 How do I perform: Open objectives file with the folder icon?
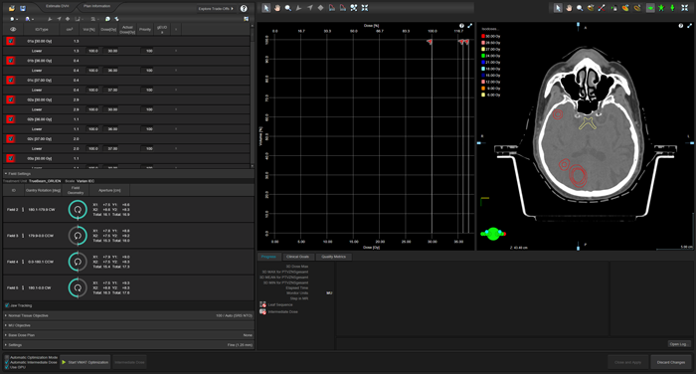tap(12, 8)
